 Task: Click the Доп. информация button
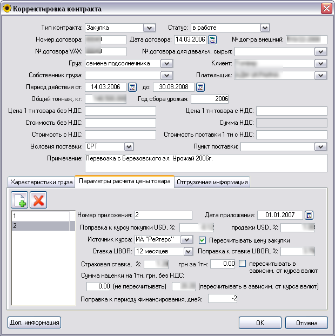coord(34,322)
